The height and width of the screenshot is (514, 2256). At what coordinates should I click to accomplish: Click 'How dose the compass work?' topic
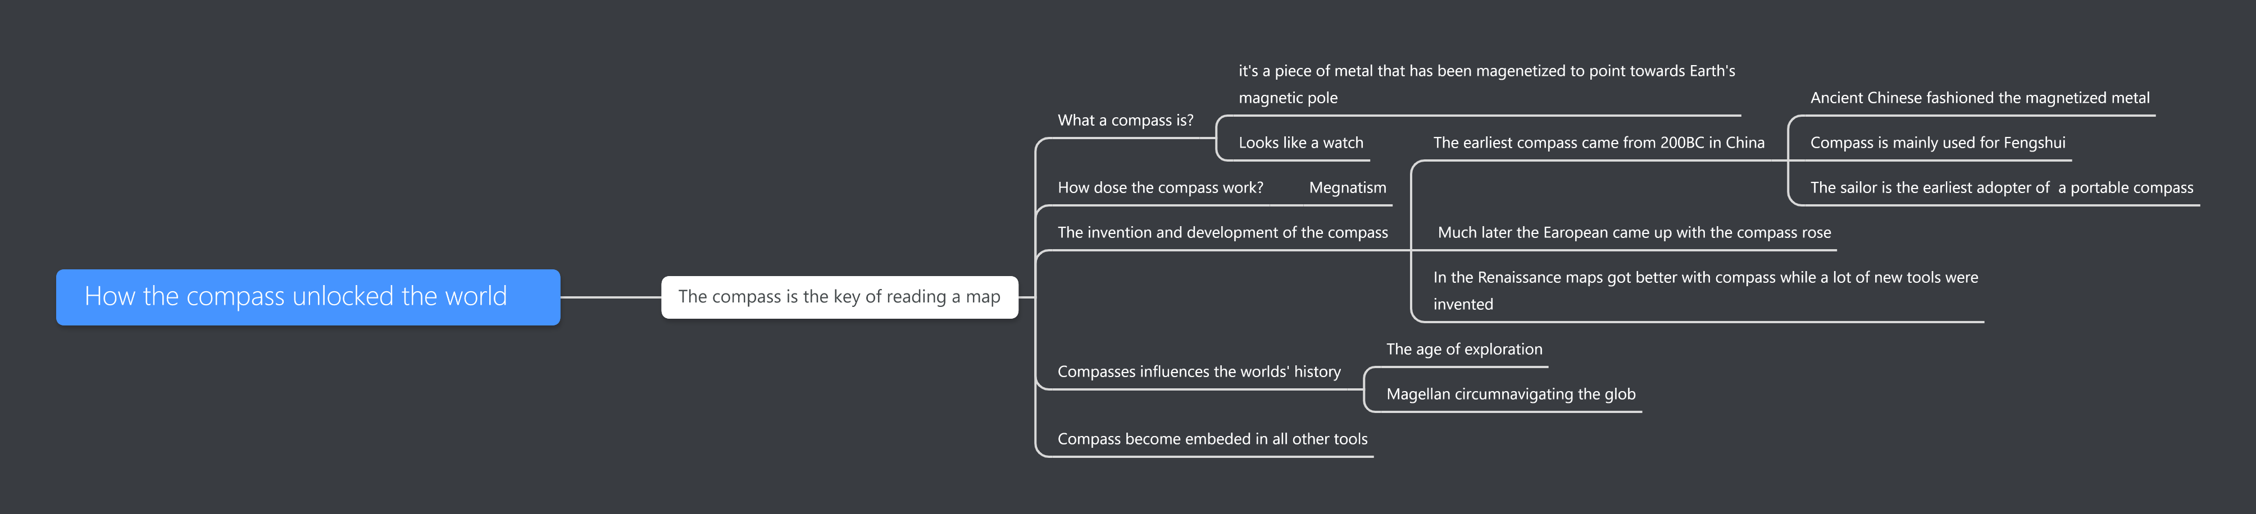coord(1159,188)
